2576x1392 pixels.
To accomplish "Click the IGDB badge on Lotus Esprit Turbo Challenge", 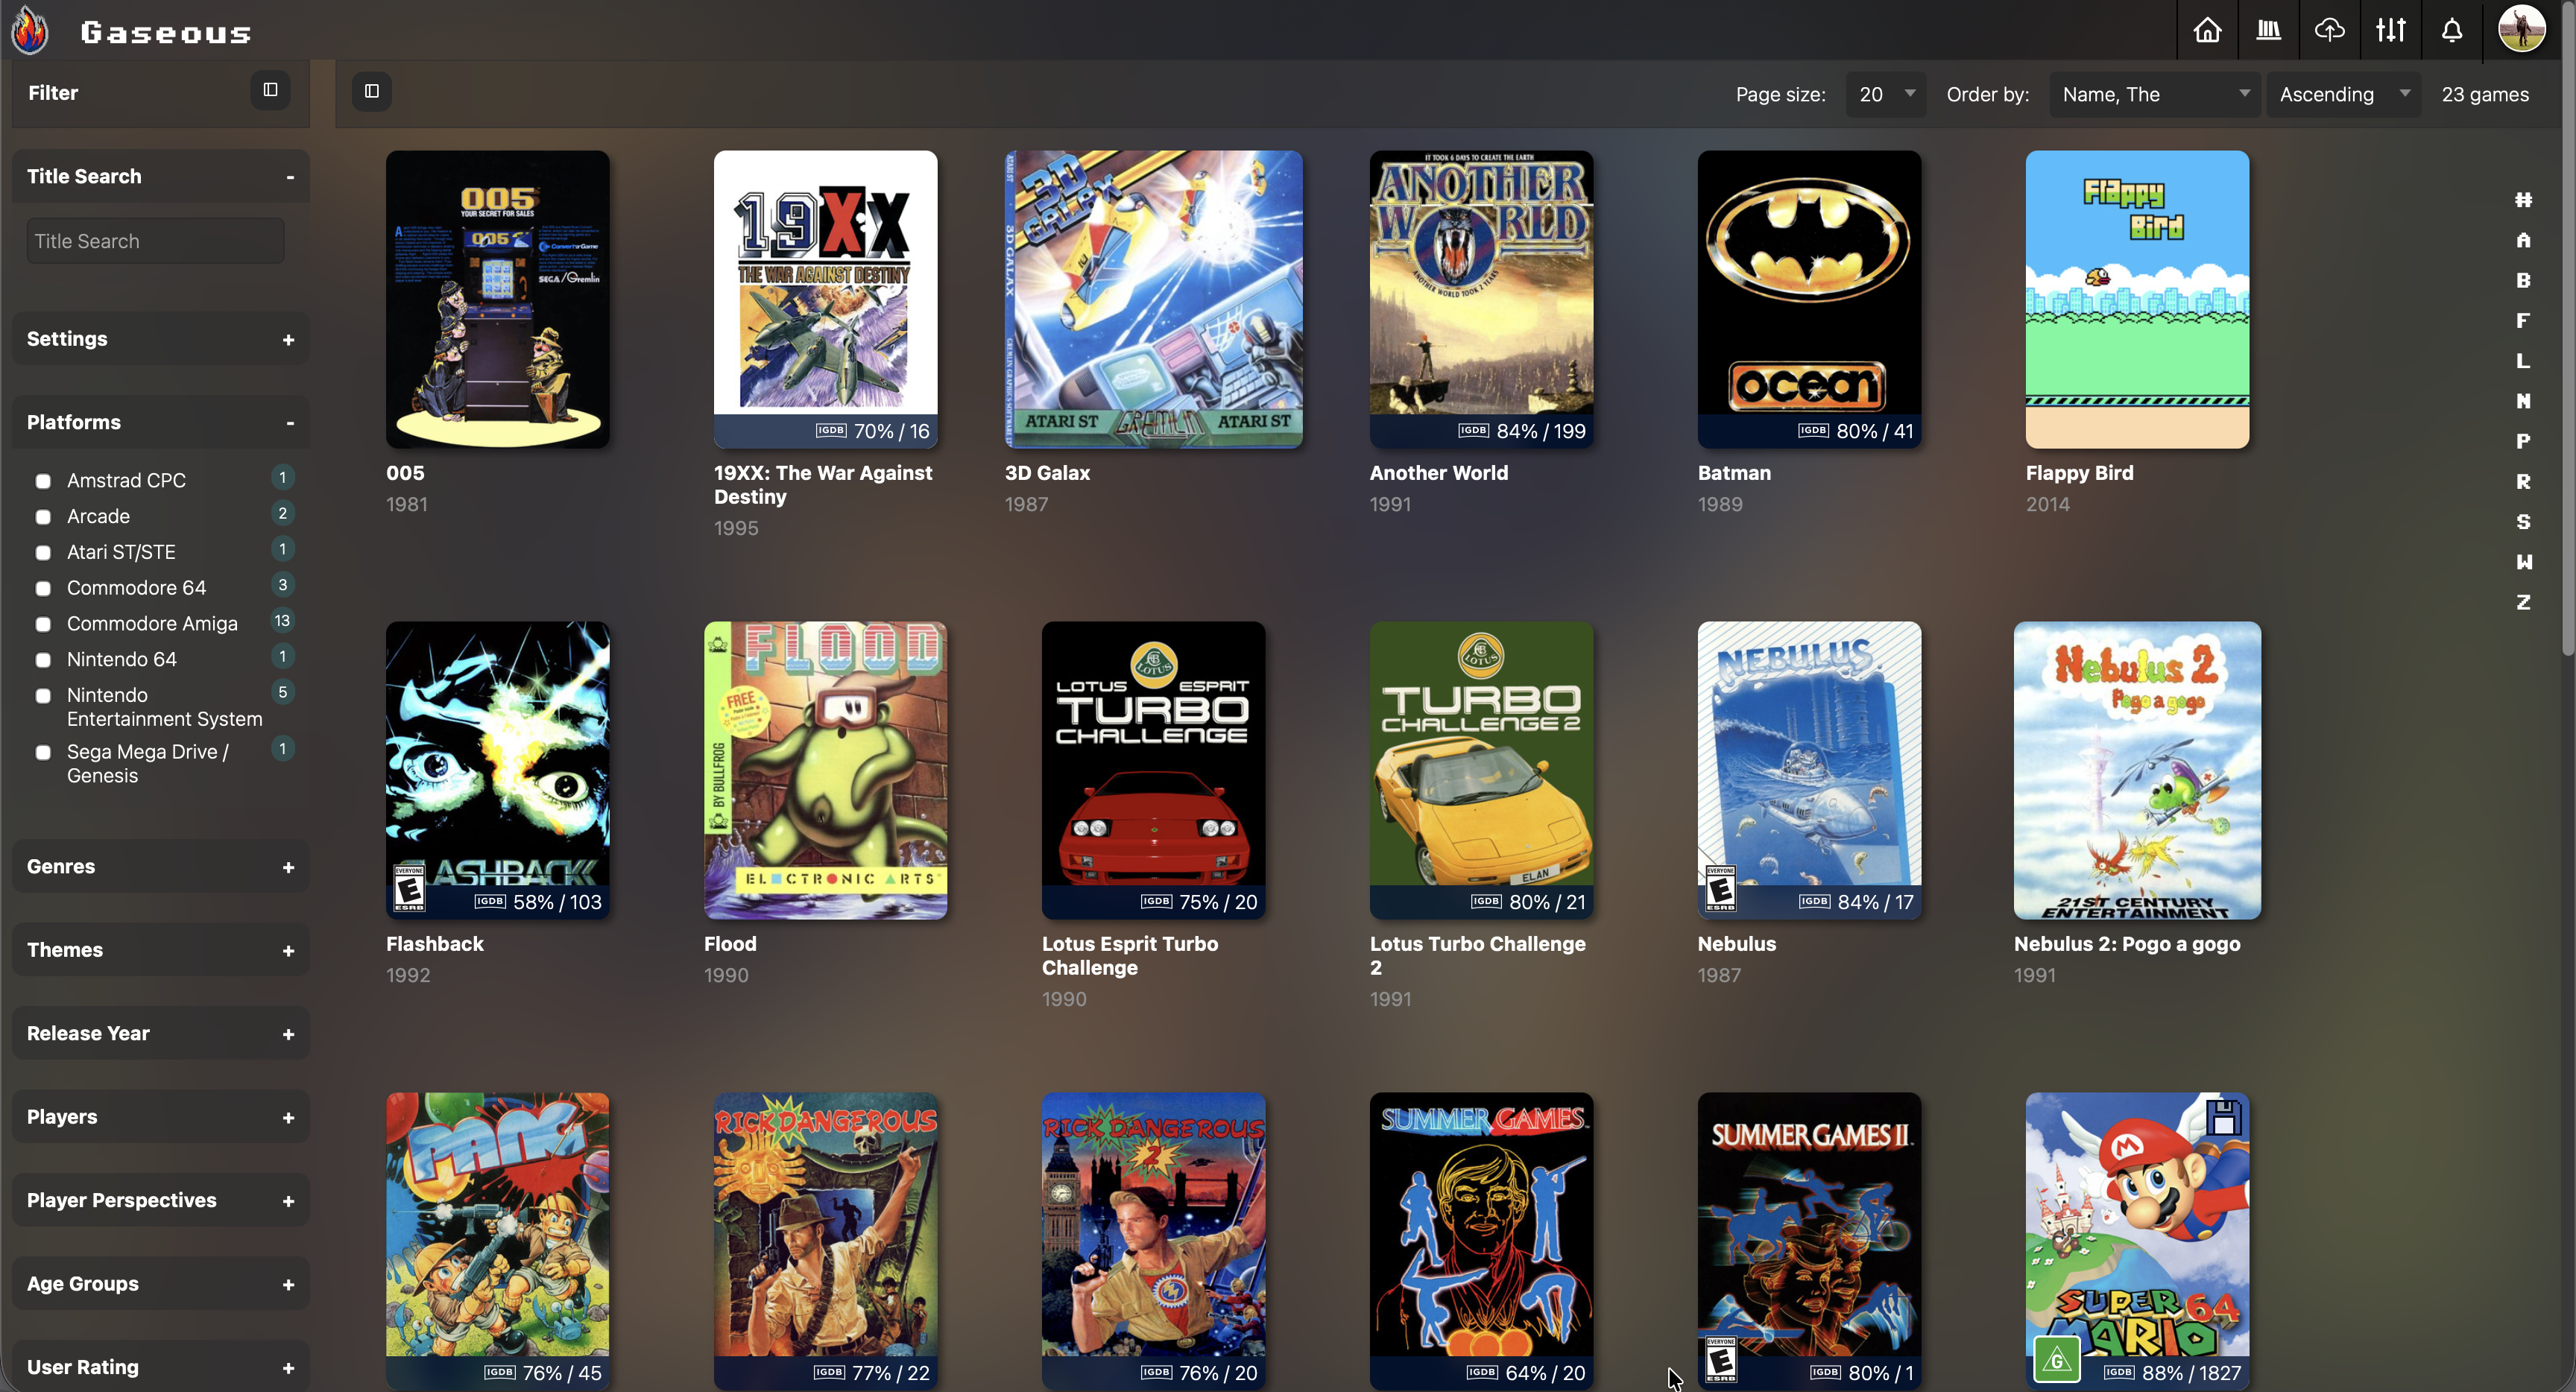I will click(1156, 902).
